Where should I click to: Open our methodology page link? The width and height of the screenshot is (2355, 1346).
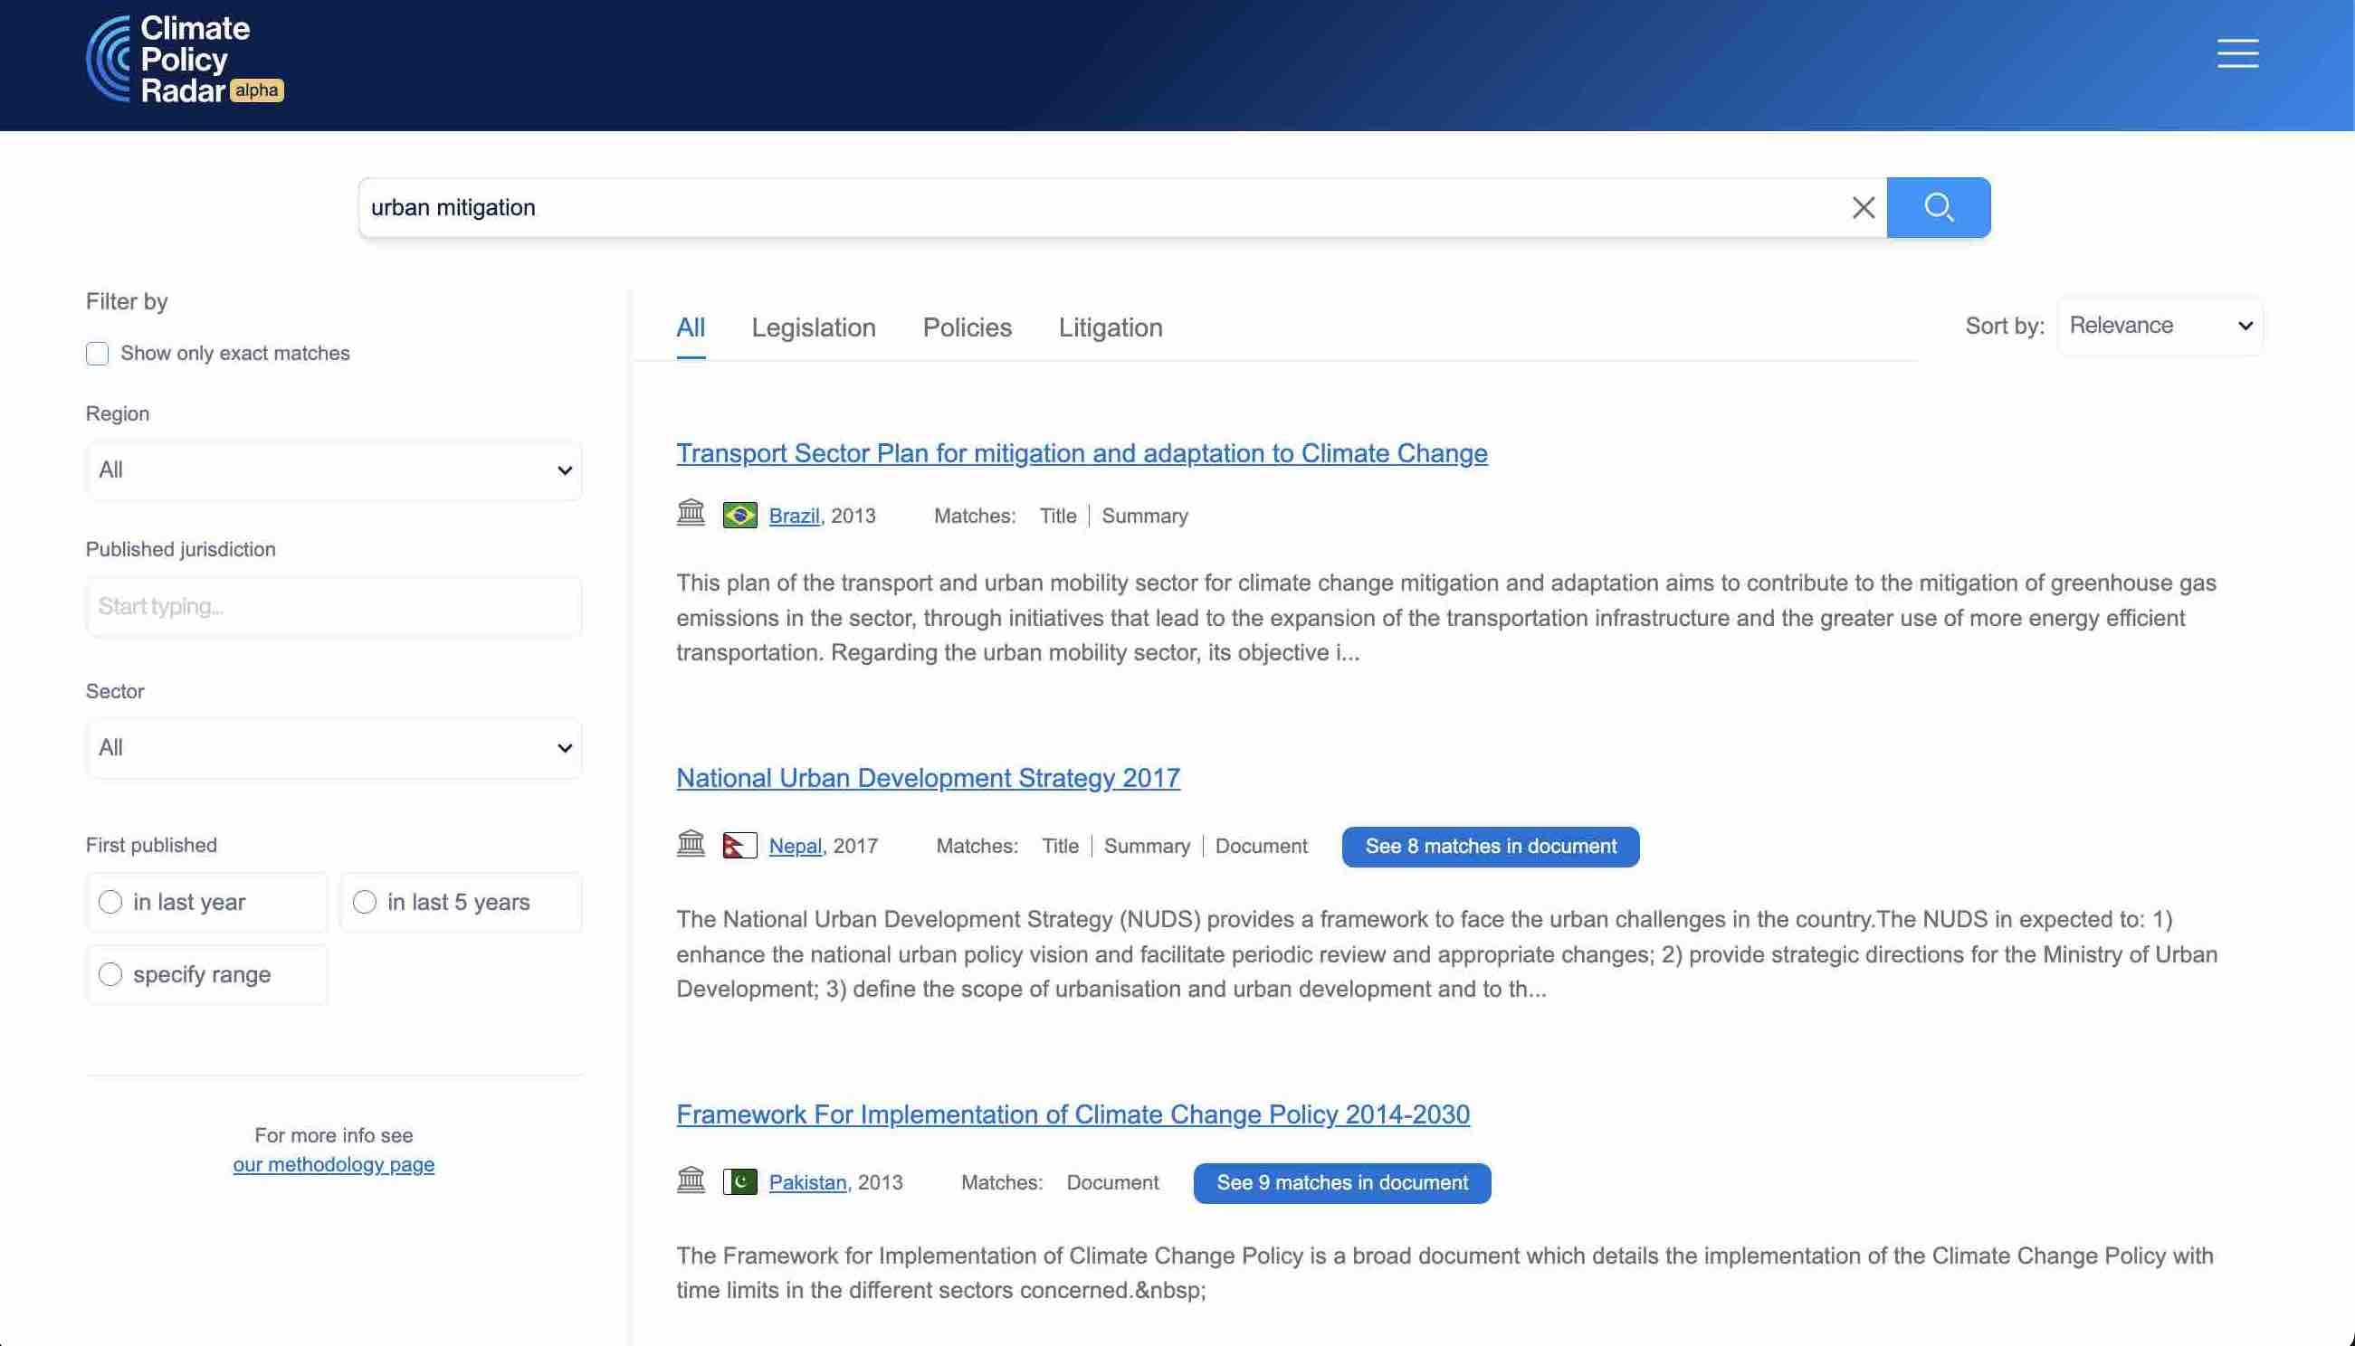pos(333,1164)
